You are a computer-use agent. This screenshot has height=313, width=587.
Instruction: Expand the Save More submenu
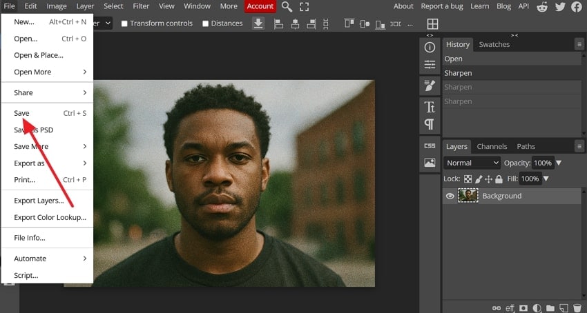[x=47, y=146]
